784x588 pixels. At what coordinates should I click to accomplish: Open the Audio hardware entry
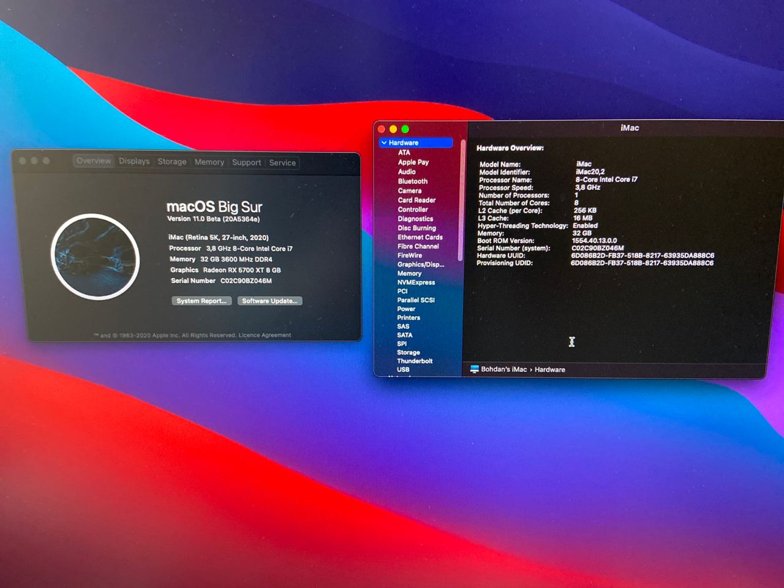click(407, 172)
